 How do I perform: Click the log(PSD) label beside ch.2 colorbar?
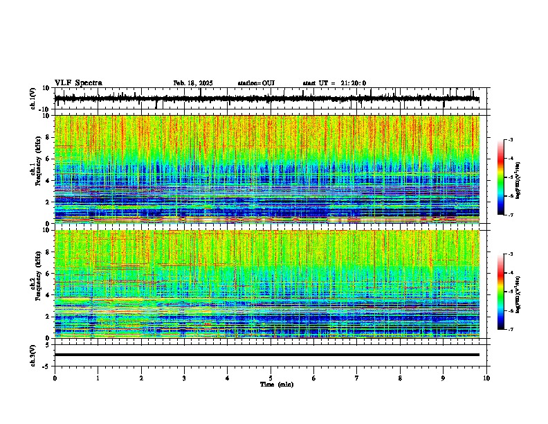coord(518,294)
